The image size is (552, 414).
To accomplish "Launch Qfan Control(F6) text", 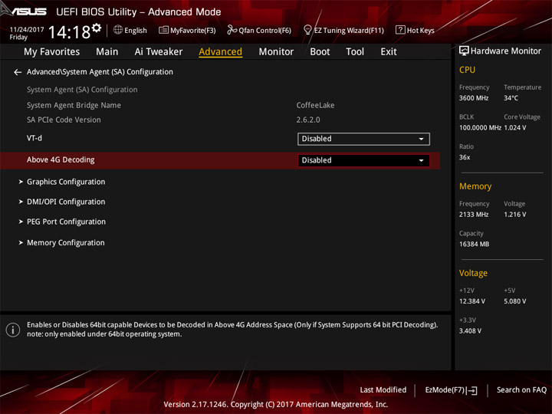I will click(x=264, y=31).
